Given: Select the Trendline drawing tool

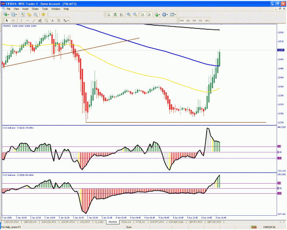Looking at the screenshot, I should (x=34, y=21).
